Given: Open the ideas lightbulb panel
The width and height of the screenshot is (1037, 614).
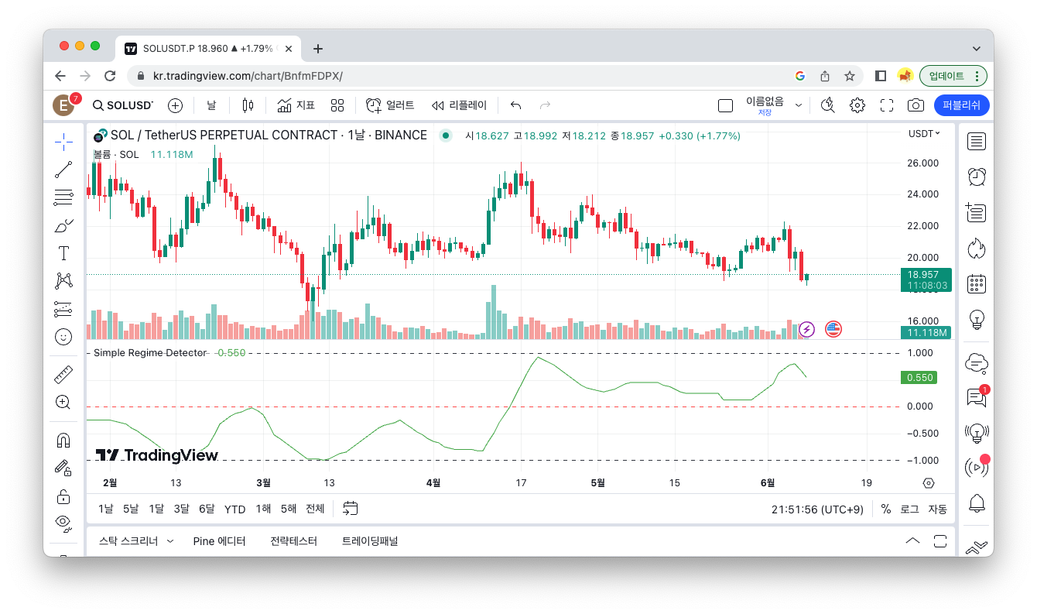Looking at the screenshot, I should 977,319.
